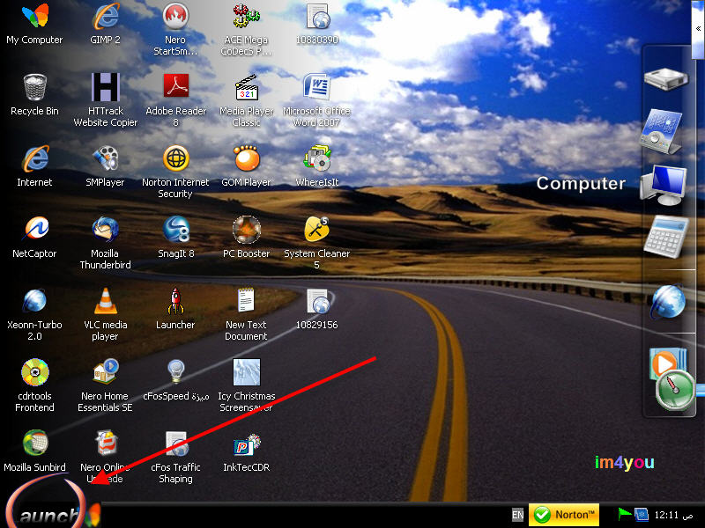The image size is (705, 528).
Task: Click the taskbar clock showing 12:11
Action: (x=673, y=515)
